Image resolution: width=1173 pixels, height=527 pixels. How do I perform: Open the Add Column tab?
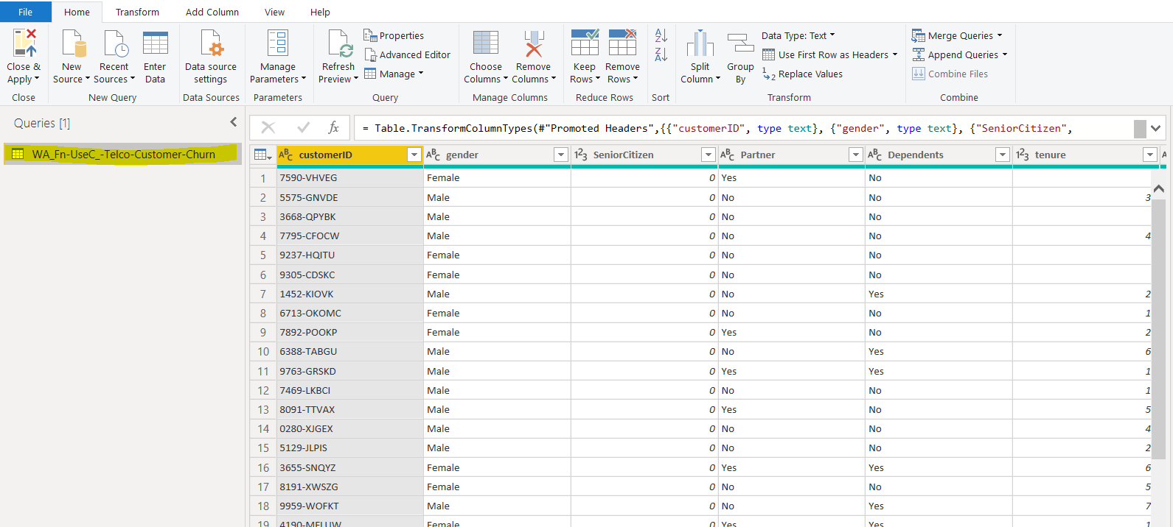(212, 12)
